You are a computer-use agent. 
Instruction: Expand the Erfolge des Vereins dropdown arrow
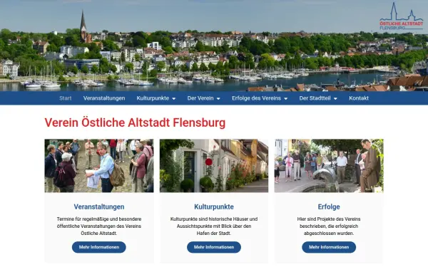(286, 99)
